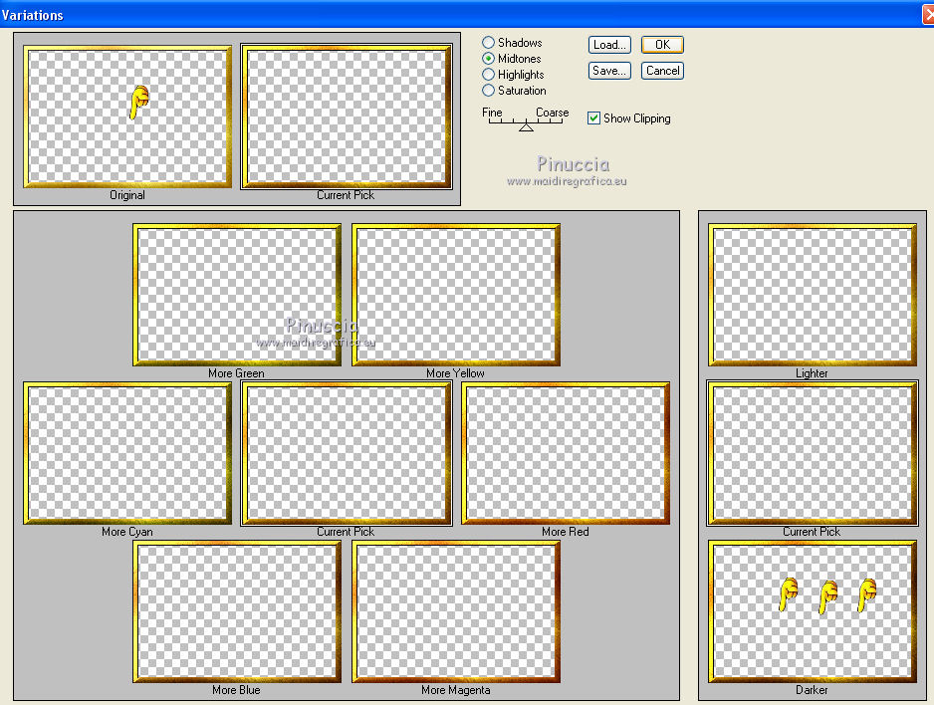Apply the More Magenta variation
The image size is (934, 705).
pyautogui.click(x=456, y=611)
